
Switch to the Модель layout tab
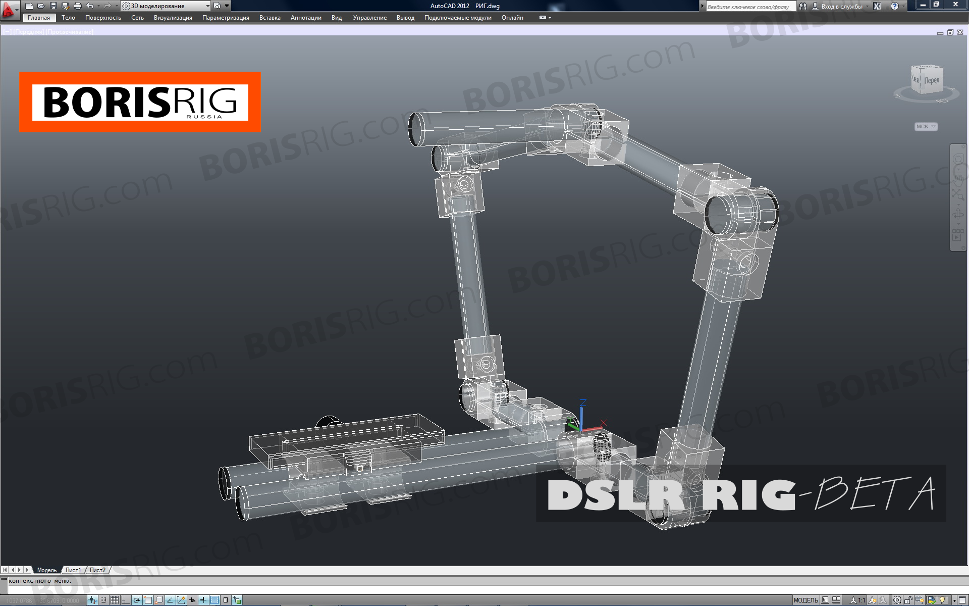click(x=47, y=570)
